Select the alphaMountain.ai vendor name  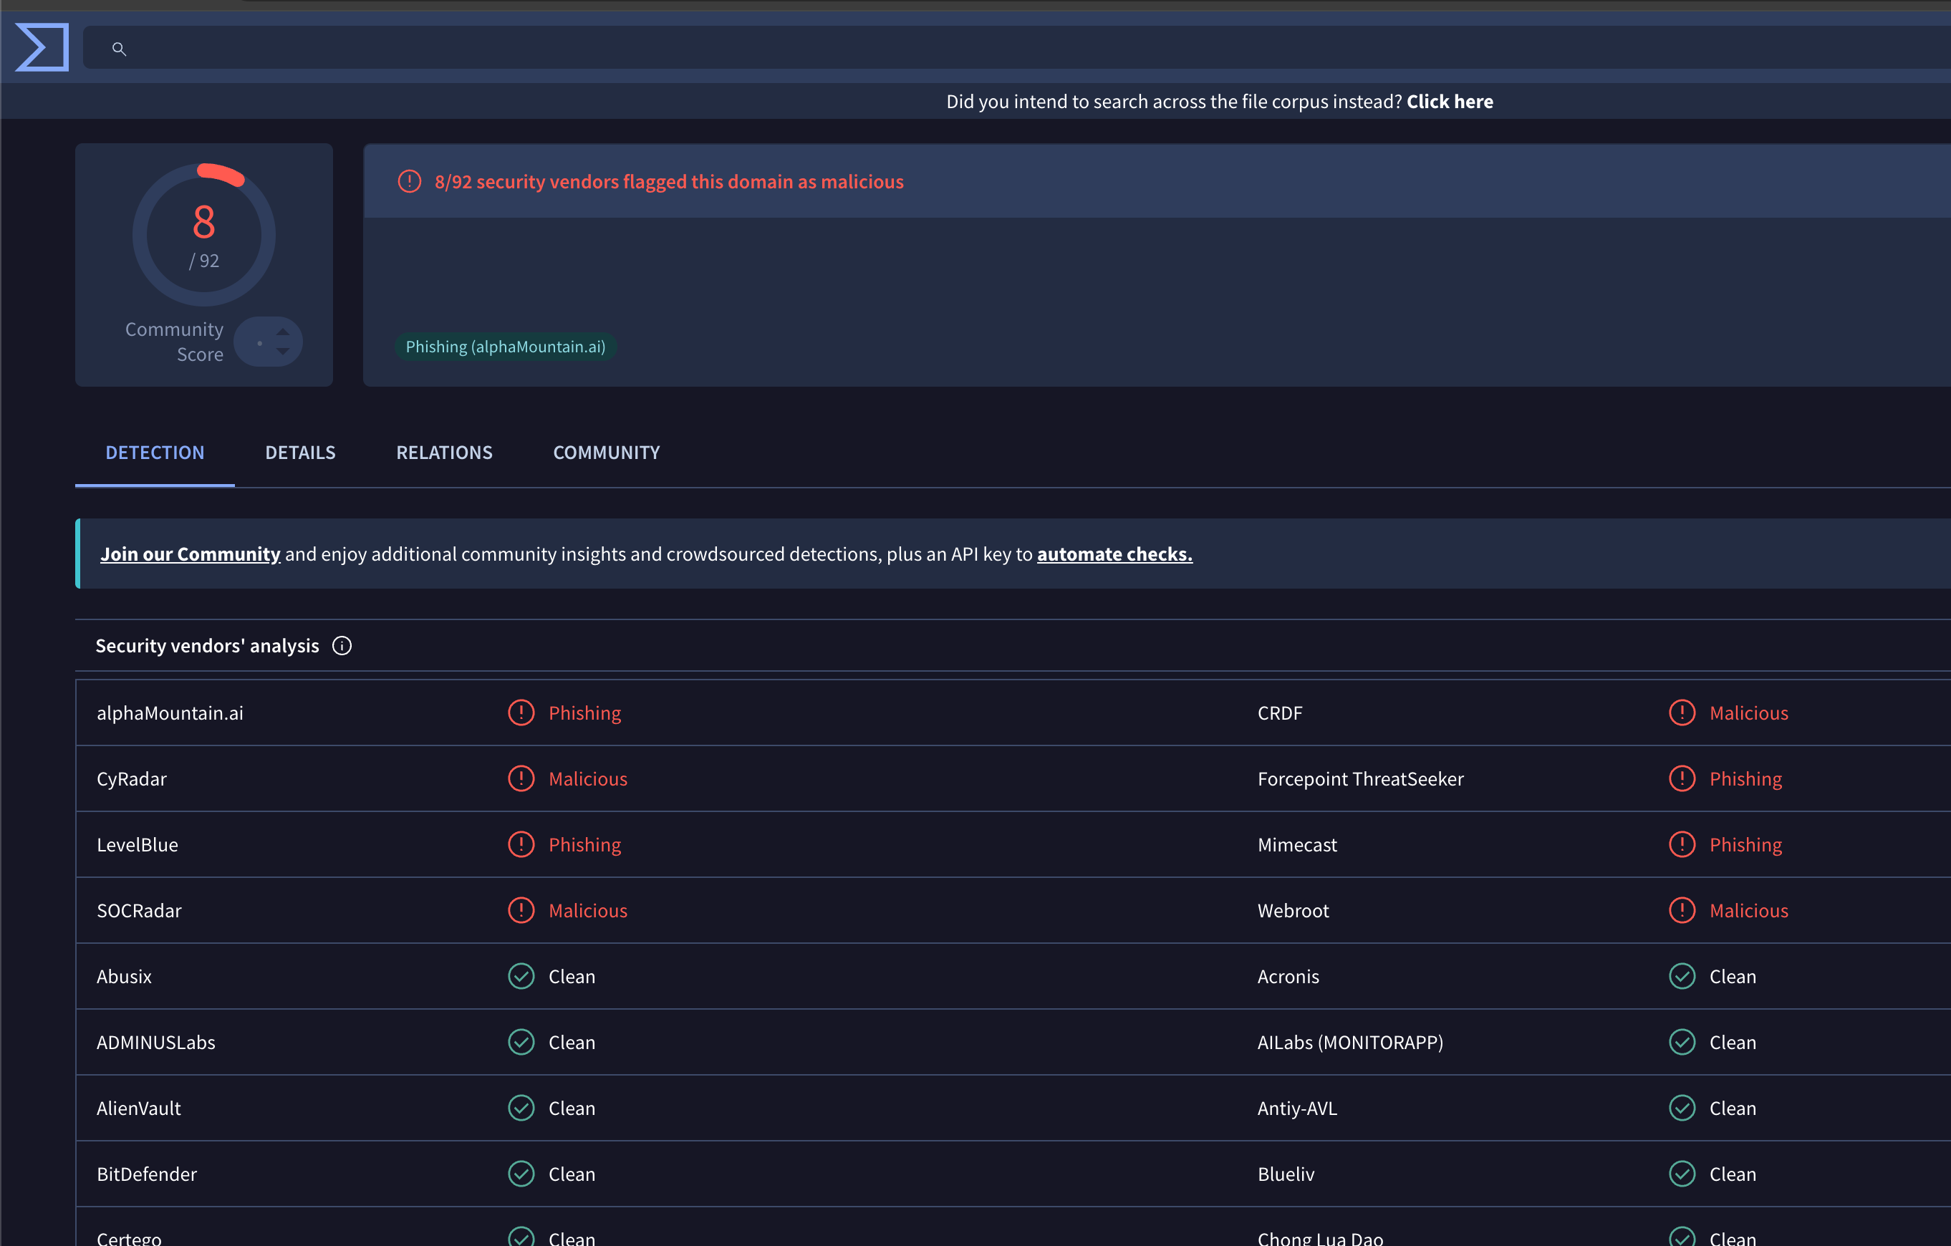[170, 713]
